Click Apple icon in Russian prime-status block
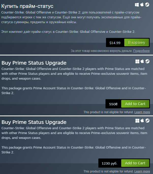The width and height of the screenshot is (153, 174). click(x=142, y=5)
